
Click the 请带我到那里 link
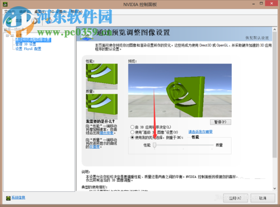pos(200,132)
